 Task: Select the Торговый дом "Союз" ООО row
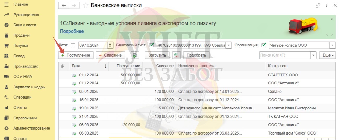197,133
